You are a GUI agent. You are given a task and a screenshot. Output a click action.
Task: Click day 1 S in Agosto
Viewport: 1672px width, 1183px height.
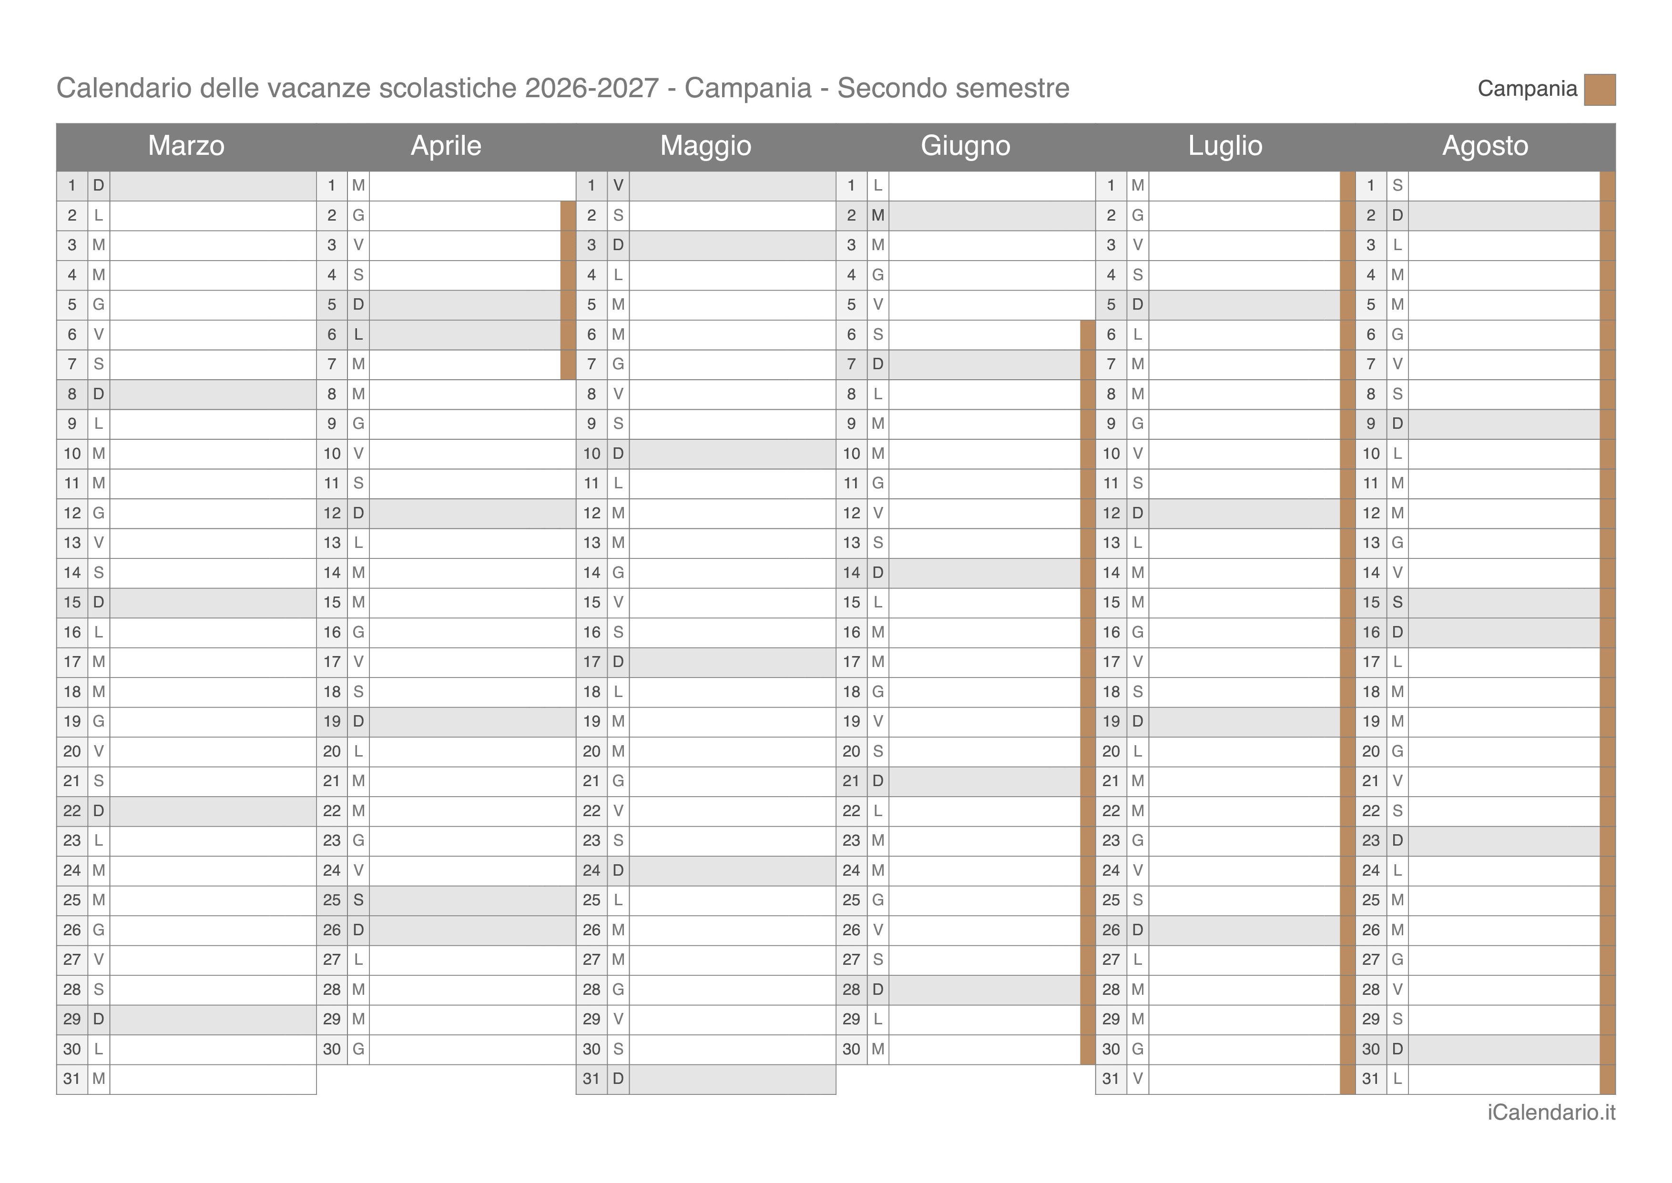click(1486, 186)
